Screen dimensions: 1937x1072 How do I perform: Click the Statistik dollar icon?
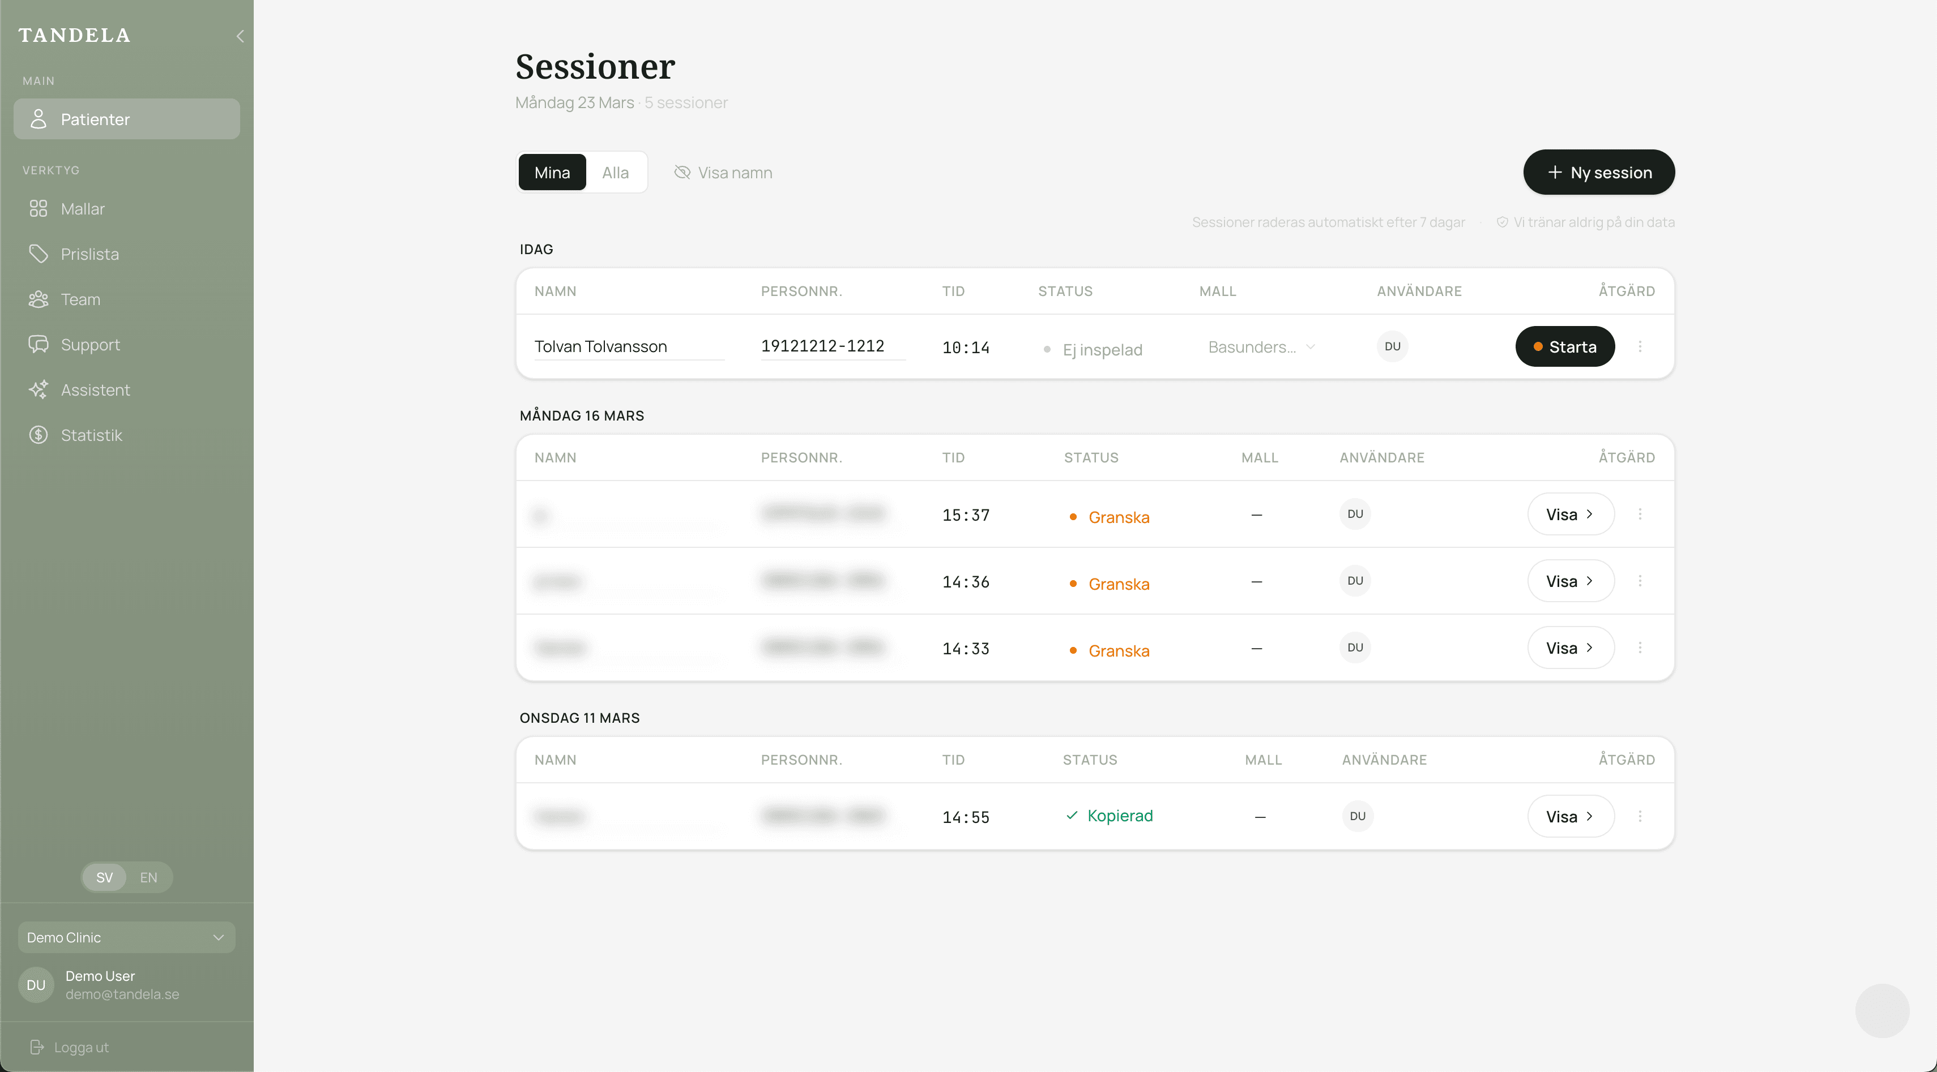39,435
